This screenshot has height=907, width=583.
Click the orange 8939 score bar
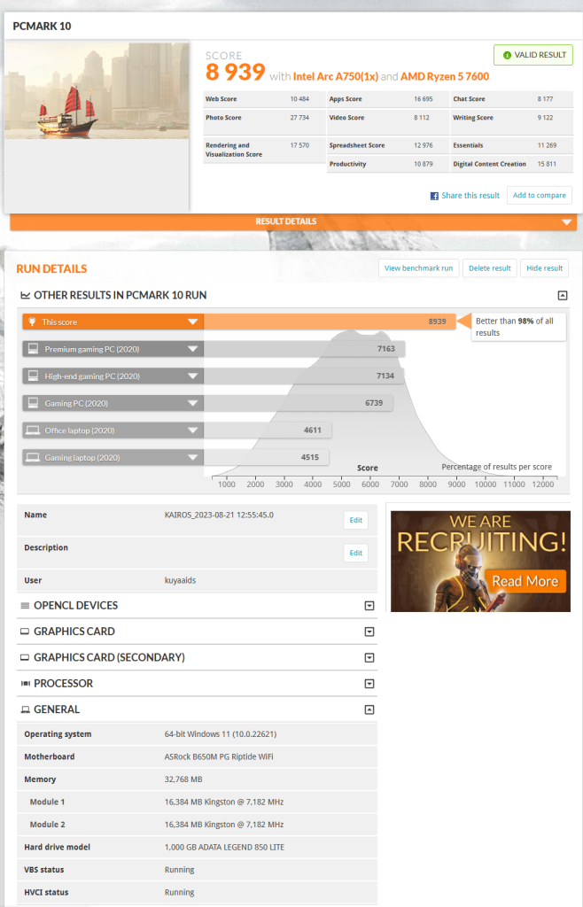pyautogui.click(x=330, y=322)
